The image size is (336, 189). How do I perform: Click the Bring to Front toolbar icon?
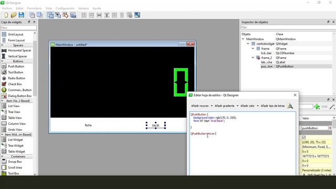click(39, 15)
